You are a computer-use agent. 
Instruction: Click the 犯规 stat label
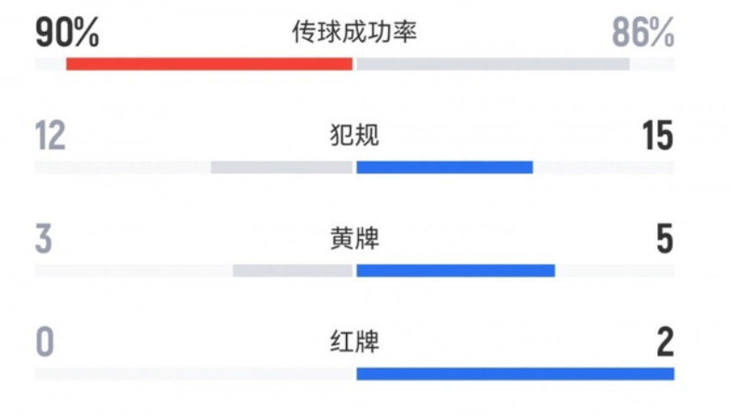355,135
